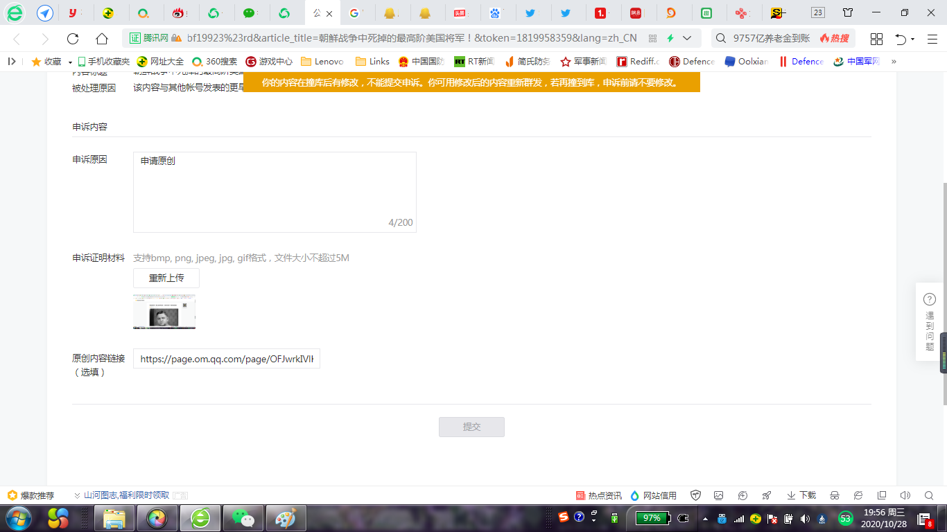Open the Lenovo bookmarks folder

point(322,62)
